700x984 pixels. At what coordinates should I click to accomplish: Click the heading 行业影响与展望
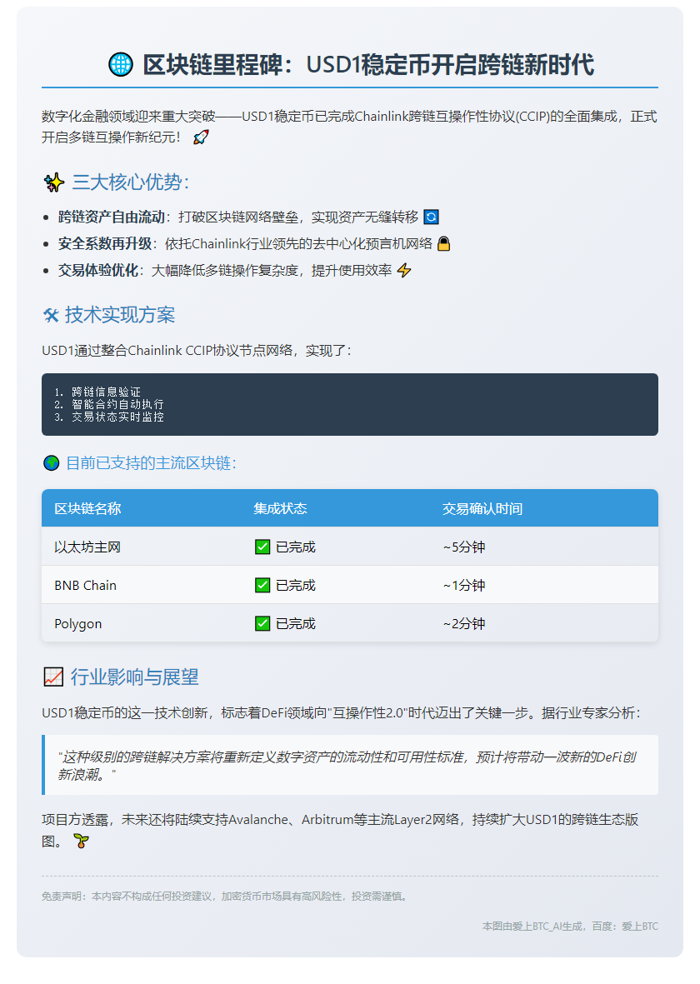click(x=134, y=677)
